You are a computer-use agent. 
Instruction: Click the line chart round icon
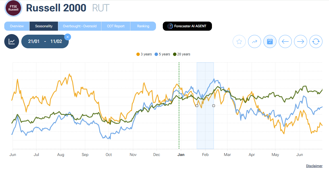point(12,41)
